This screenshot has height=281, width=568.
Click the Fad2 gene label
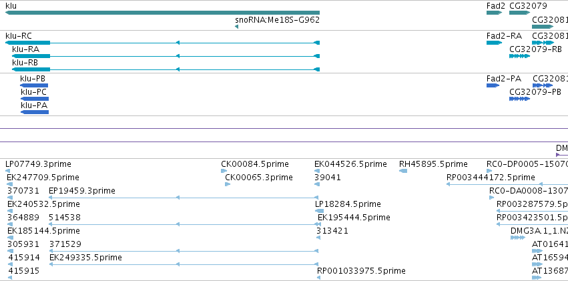click(x=495, y=6)
